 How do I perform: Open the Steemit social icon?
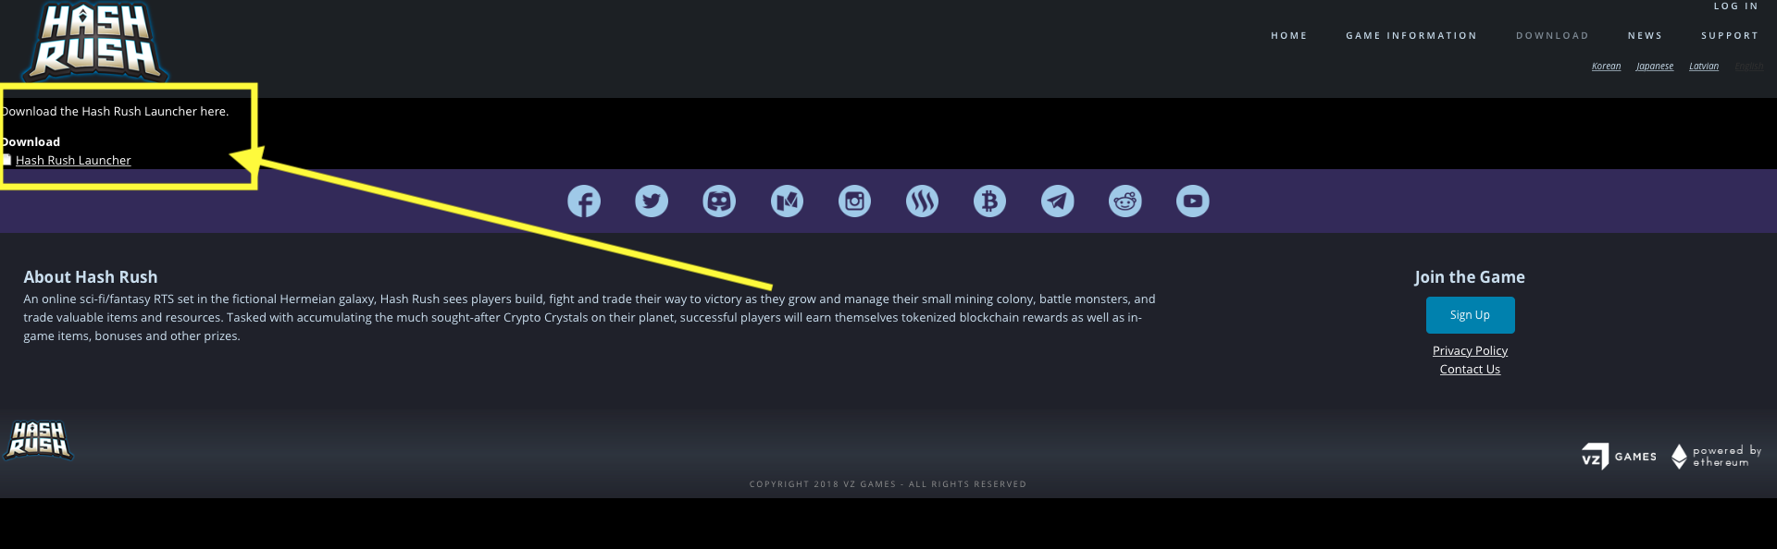coord(922,201)
